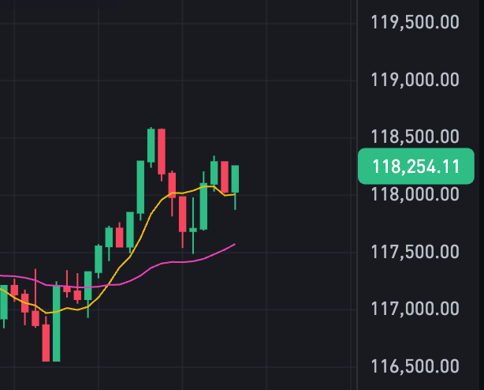This screenshot has width=484, height=390.
Task: Click the red candle at the chart's highest peak
Action: 162,151
